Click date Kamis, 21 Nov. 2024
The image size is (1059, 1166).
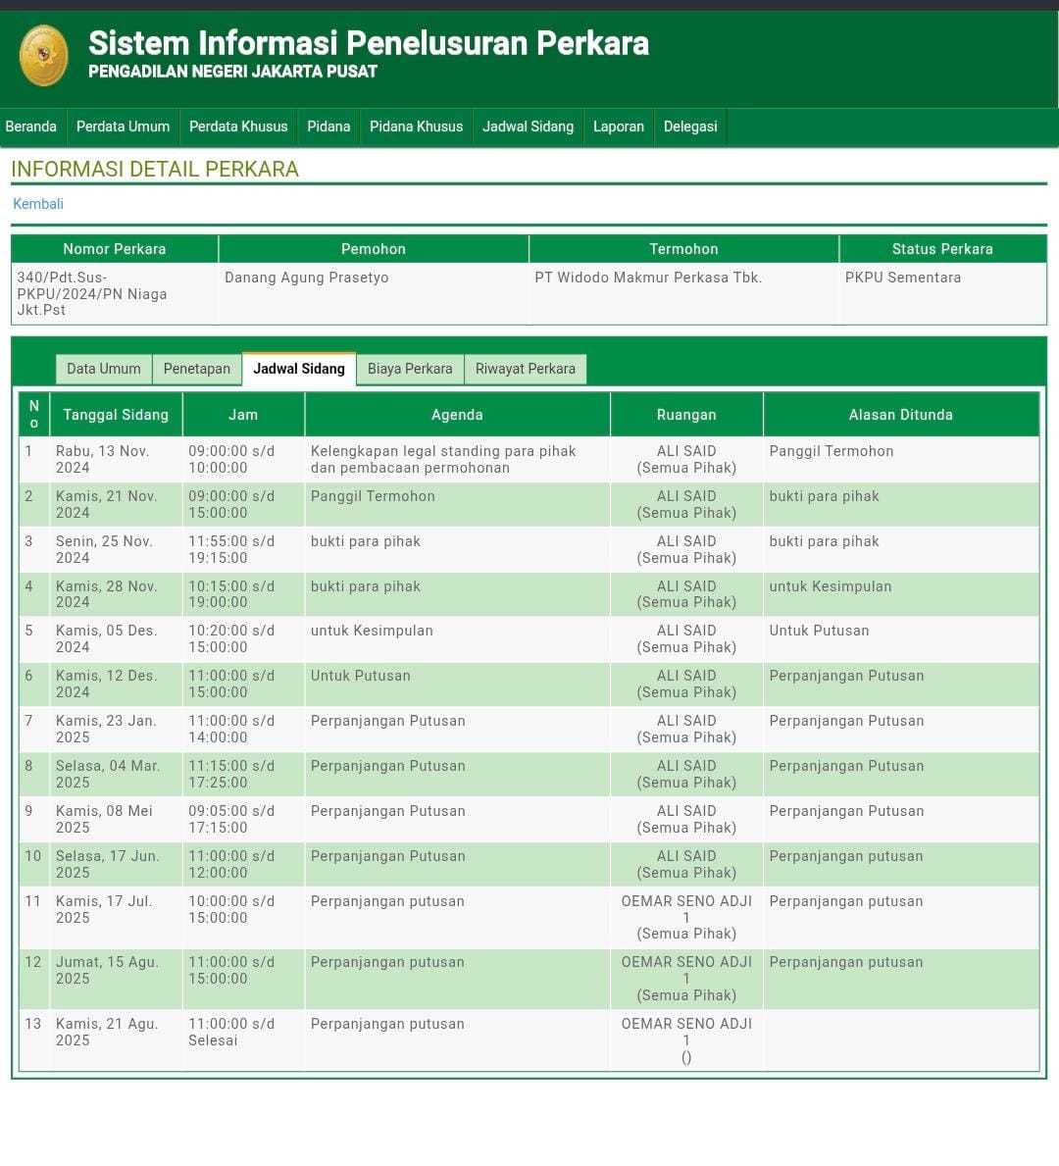[106, 504]
